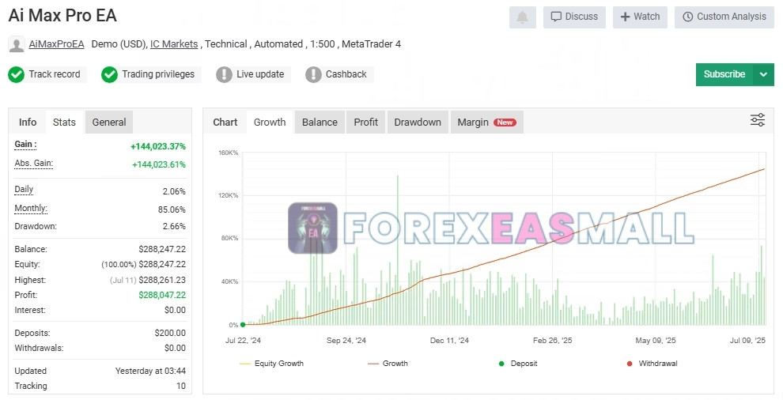Viewport: 783px width, 400px height.
Task: Toggle Deposit legend series
Action: pyautogui.click(x=518, y=364)
